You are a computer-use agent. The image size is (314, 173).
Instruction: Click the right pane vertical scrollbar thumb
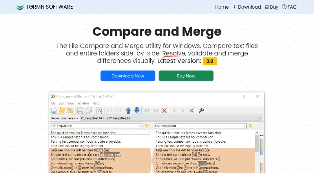pos(257,143)
